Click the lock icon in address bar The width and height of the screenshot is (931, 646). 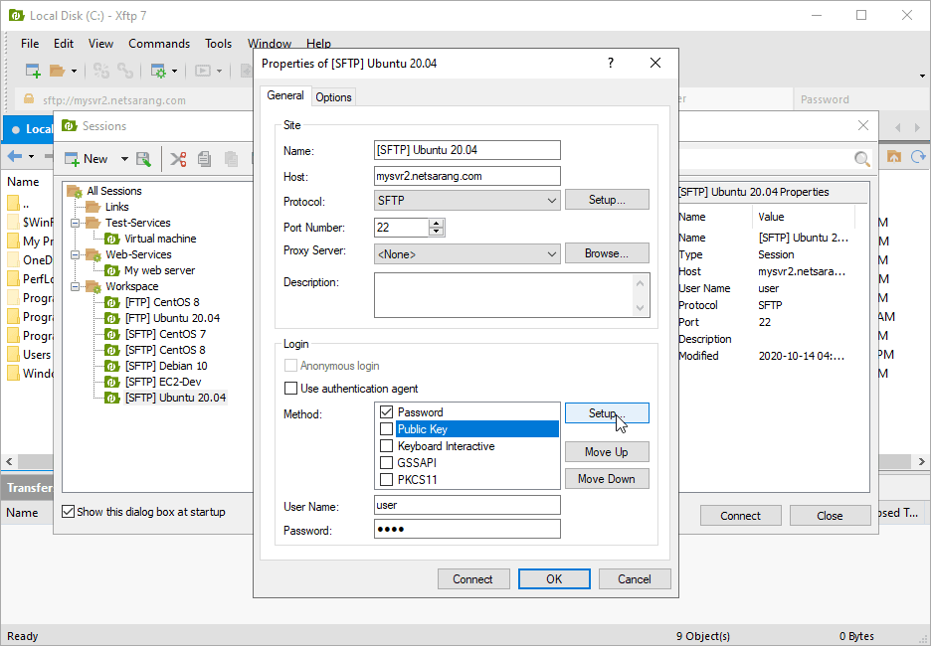click(x=28, y=99)
